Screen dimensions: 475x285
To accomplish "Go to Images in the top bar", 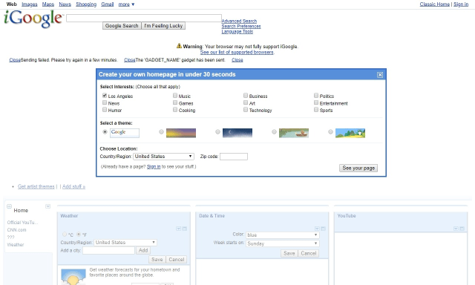I will point(30,4).
